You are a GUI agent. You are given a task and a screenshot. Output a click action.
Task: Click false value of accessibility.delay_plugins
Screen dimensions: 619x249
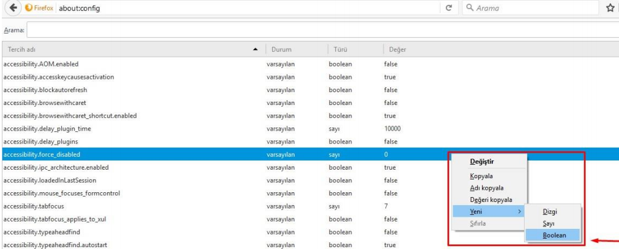click(391, 142)
